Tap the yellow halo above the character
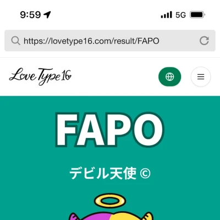Screen dimensions: 220x220 [x=110, y=201]
